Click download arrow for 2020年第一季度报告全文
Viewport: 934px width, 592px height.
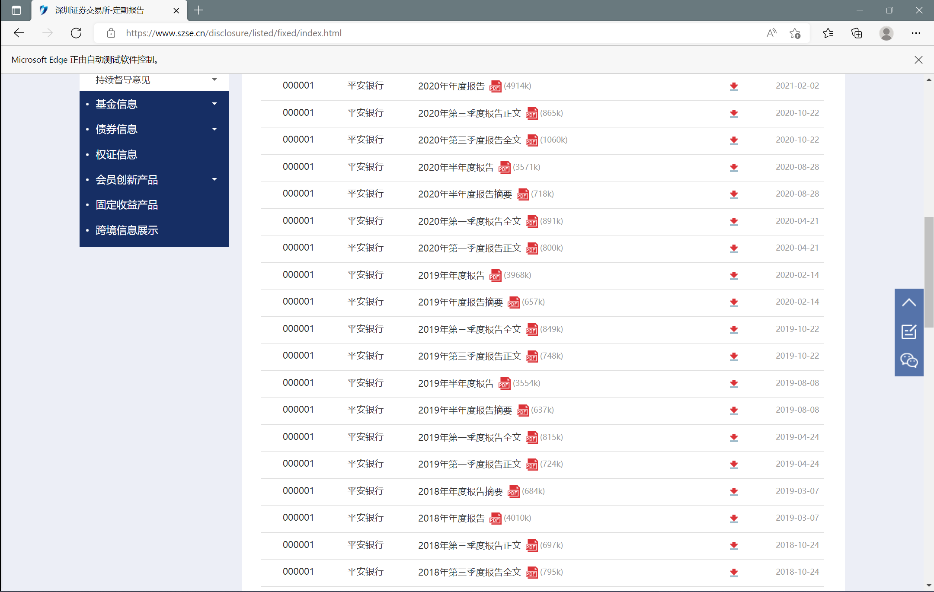coord(734,222)
